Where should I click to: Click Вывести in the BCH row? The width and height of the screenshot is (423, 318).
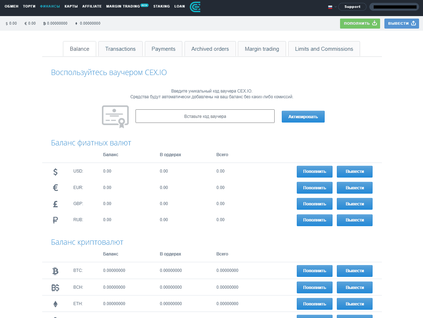(x=355, y=288)
